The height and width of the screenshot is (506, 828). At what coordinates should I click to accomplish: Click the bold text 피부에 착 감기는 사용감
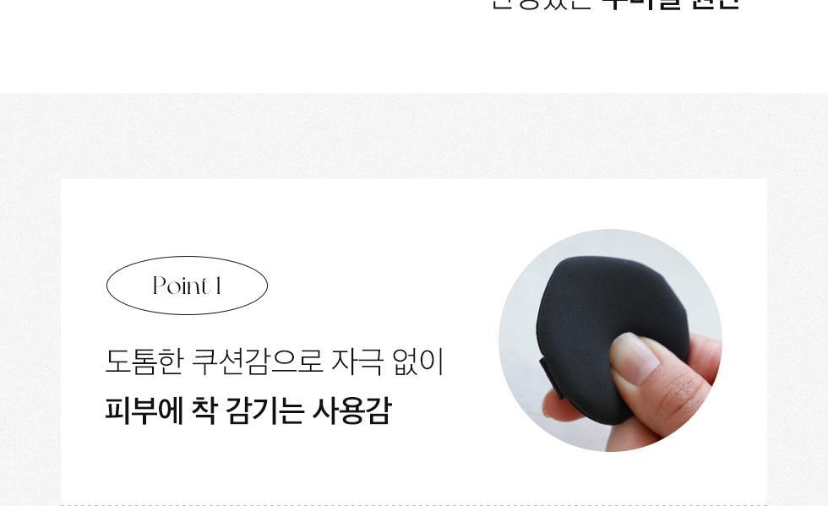coord(248,411)
